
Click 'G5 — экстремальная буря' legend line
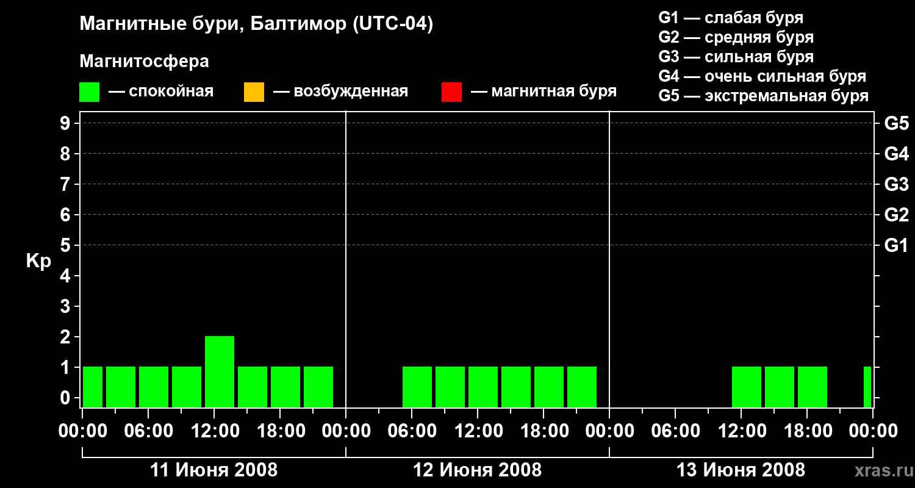tap(764, 96)
